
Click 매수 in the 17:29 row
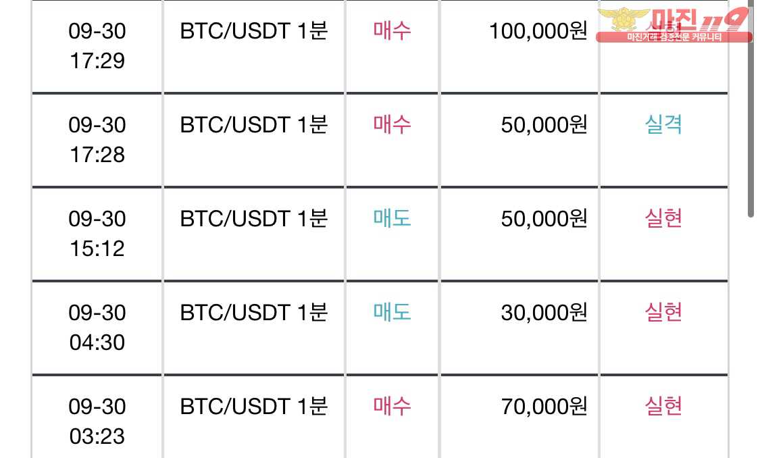(x=392, y=30)
